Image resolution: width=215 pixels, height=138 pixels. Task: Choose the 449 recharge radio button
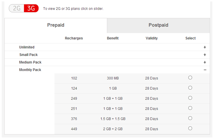pos(190,128)
